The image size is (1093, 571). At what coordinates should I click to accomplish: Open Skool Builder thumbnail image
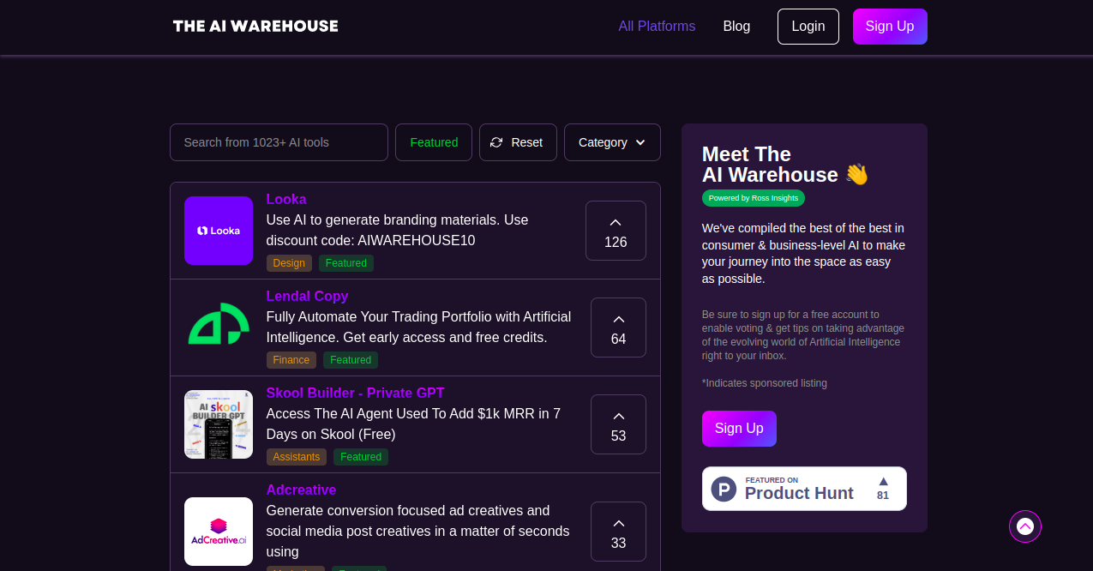click(219, 424)
